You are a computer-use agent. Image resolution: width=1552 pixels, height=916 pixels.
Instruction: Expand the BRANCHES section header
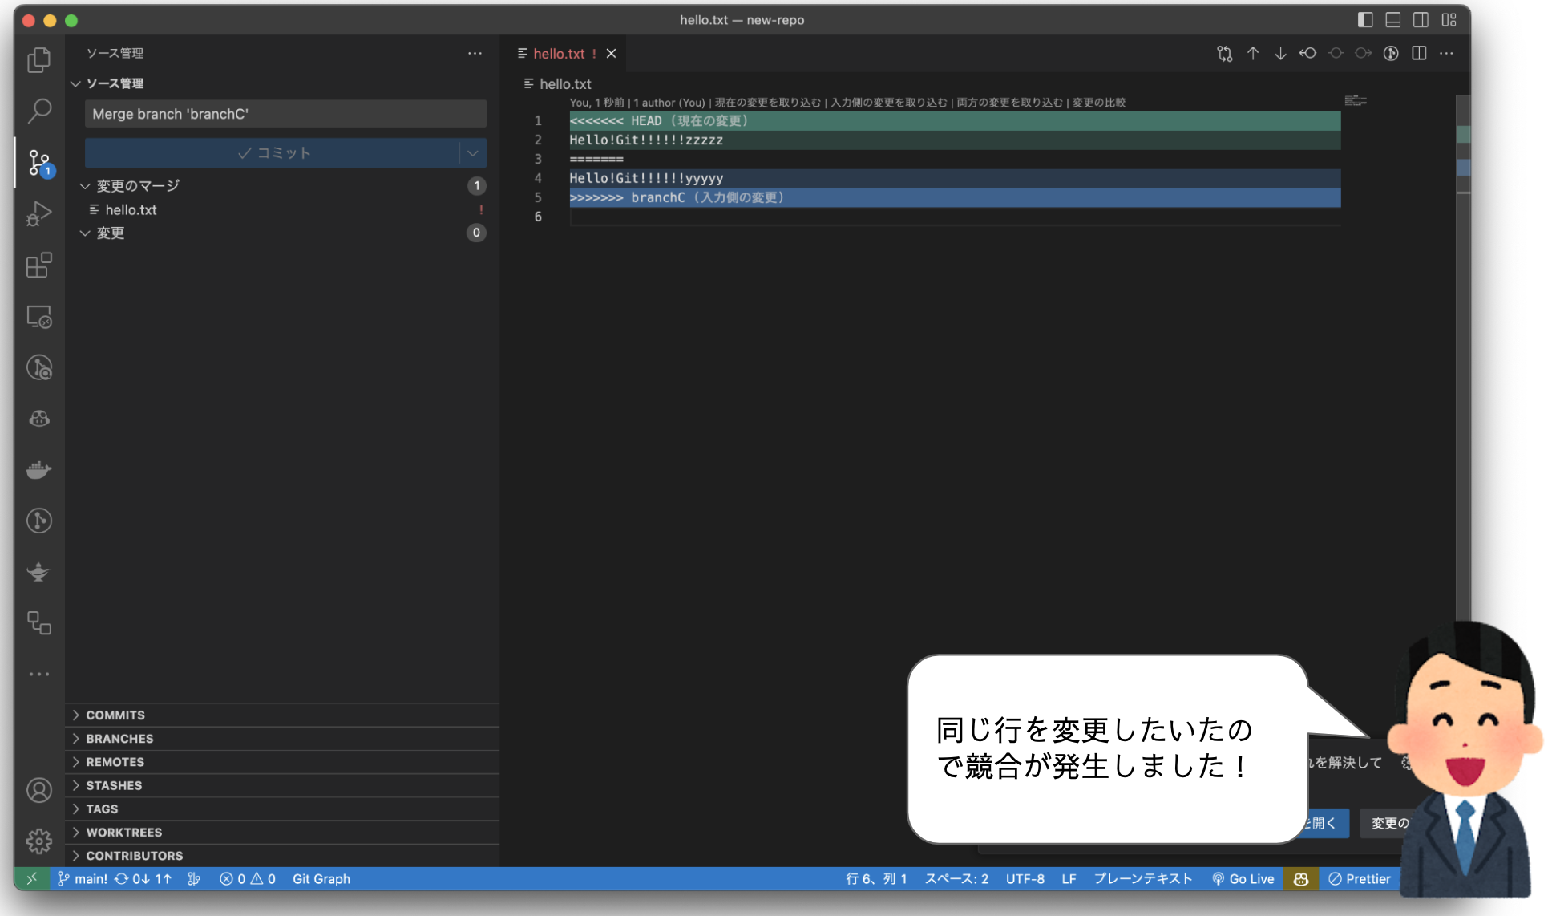120,738
